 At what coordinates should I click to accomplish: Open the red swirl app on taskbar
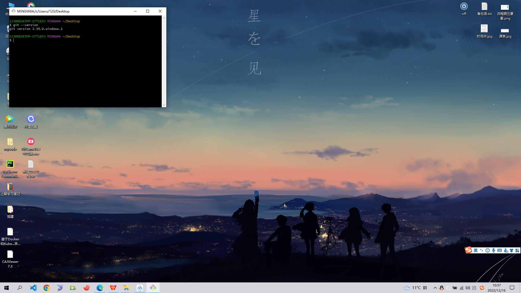click(x=87, y=288)
